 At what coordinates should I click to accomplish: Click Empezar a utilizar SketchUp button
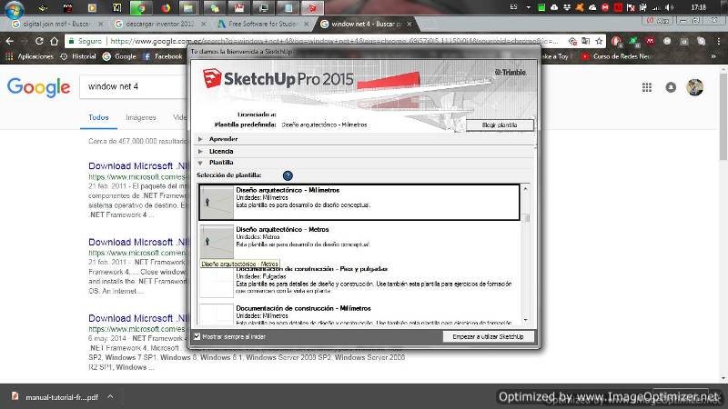point(488,336)
